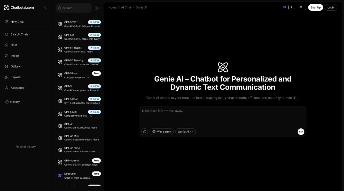Click the Assistants person icon
The image size is (344, 191).
(7, 88)
